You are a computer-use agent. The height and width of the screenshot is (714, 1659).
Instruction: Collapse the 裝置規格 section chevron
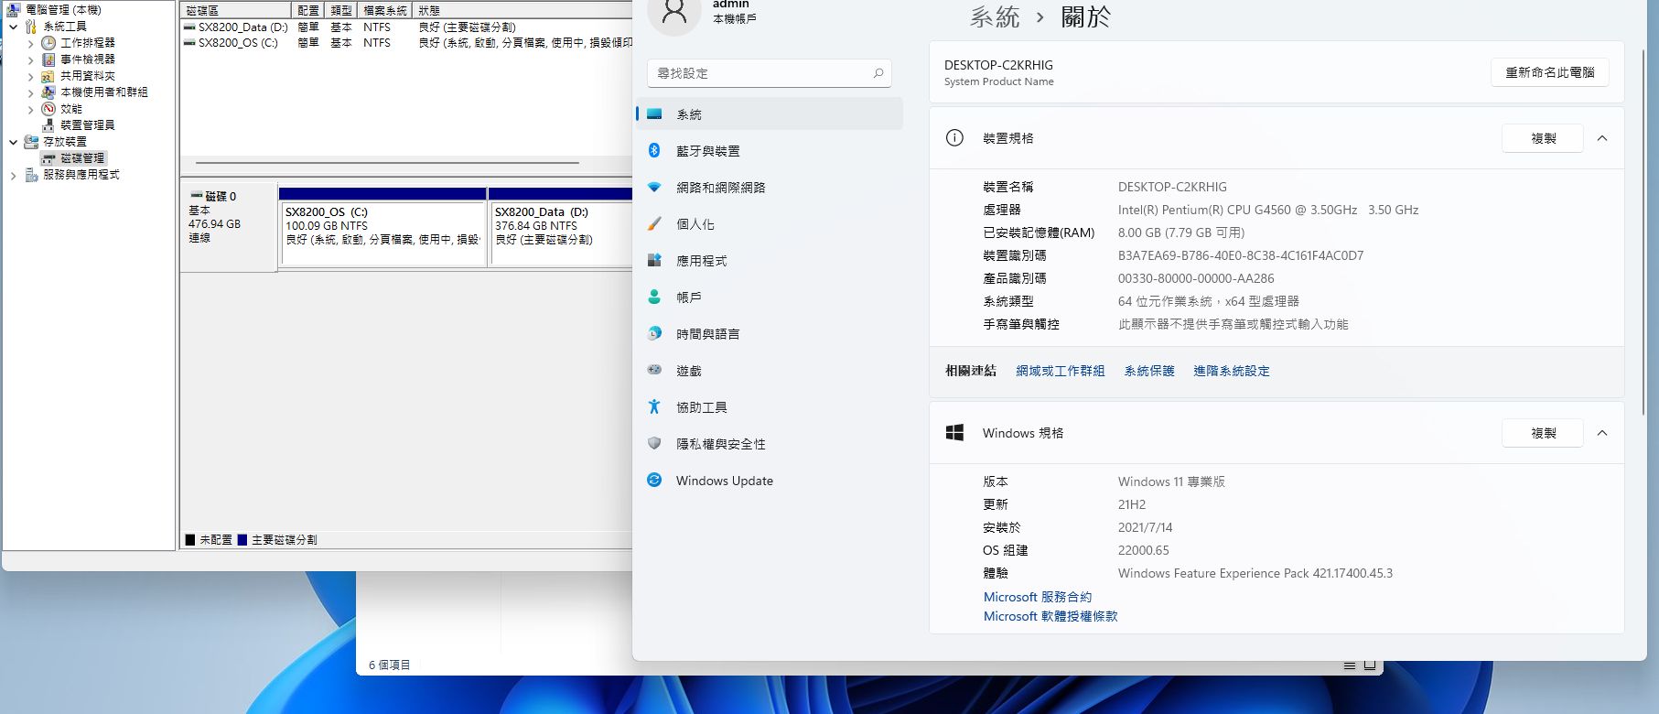click(1602, 138)
